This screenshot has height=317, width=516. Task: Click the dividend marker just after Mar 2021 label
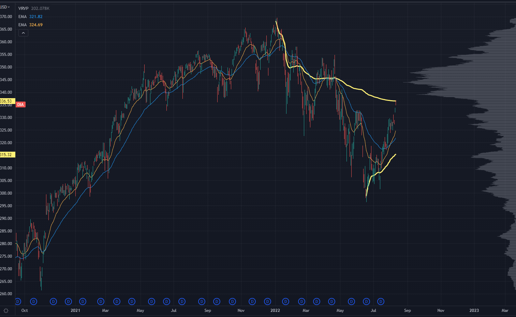(117, 302)
